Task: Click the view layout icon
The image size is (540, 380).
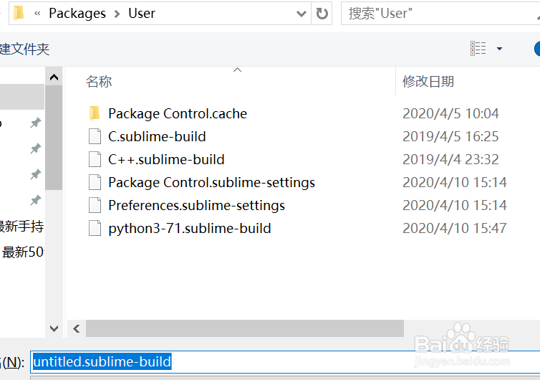Action: [x=478, y=49]
